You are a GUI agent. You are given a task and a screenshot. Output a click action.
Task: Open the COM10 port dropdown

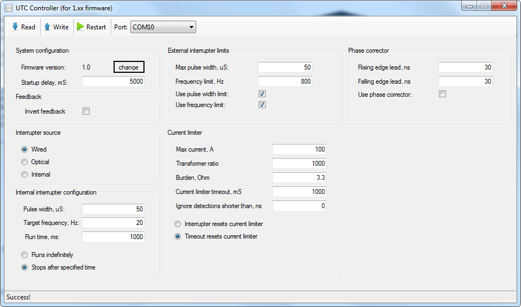pyautogui.click(x=163, y=27)
